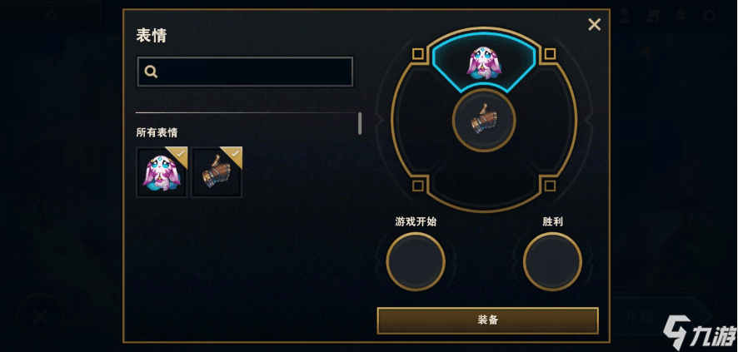The image size is (738, 352).
Task: Open the dimmed settings gear icon
Action: [709, 16]
